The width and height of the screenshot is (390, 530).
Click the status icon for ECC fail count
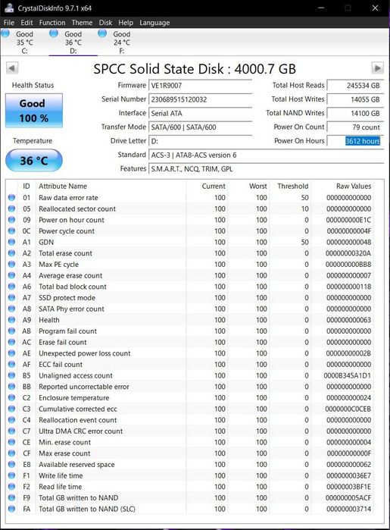point(11,365)
